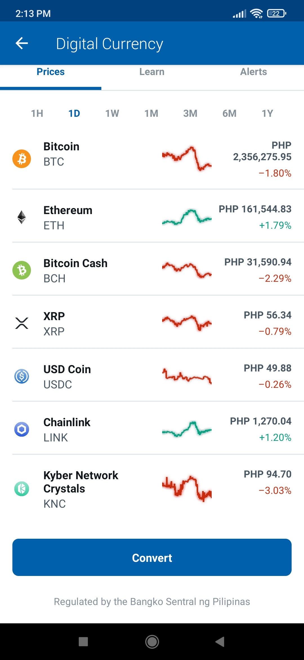The height and width of the screenshot is (660, 304).
Task: Select the Ethereum diamond icon
Action: point(22,217)
